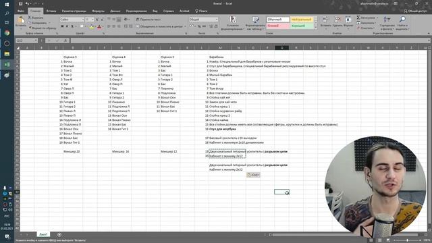Switch to the Вид (View) tab
This screenshot has width=432, height=243.
[155, 11]
